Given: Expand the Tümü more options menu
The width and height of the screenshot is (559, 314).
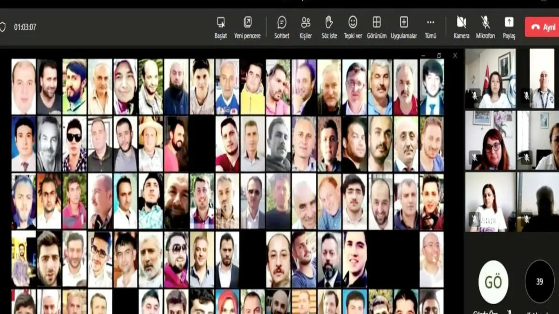Looking at the screenshot, I should (x=430, y=22).
